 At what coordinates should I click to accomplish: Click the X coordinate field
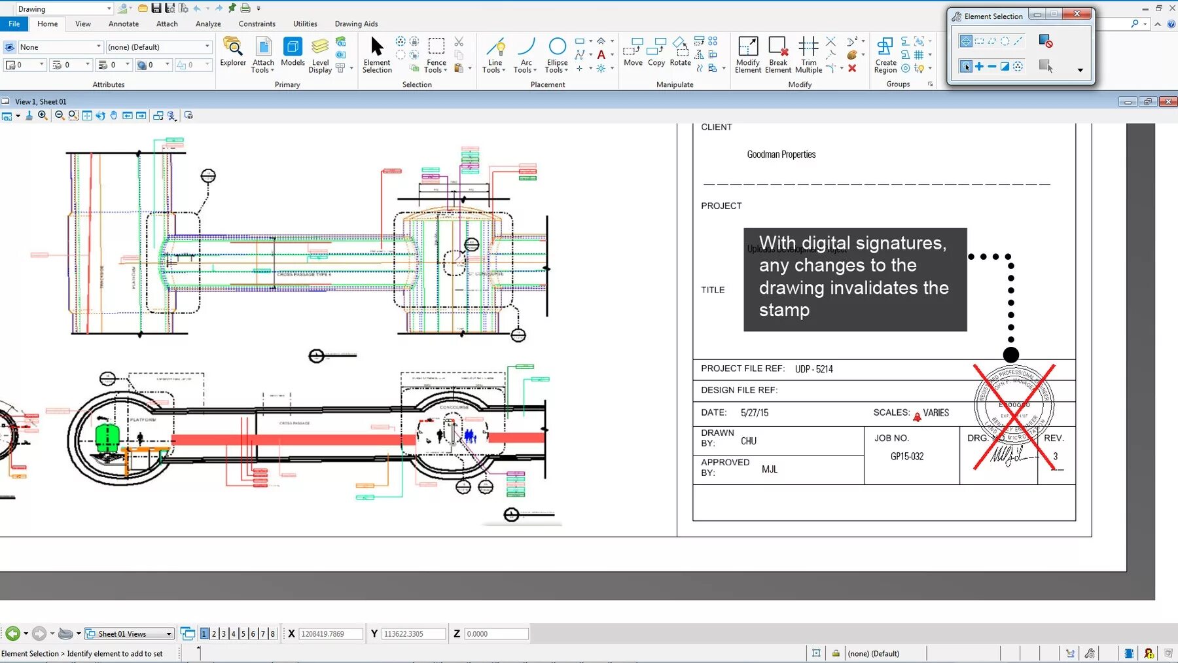pyautogui.click(x=330, y=634)
